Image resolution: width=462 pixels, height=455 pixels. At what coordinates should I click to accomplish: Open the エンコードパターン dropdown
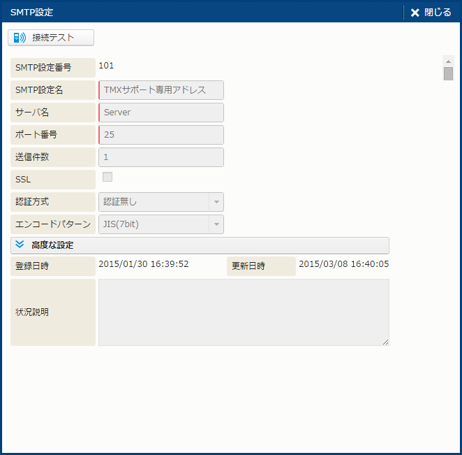(216, 224)
